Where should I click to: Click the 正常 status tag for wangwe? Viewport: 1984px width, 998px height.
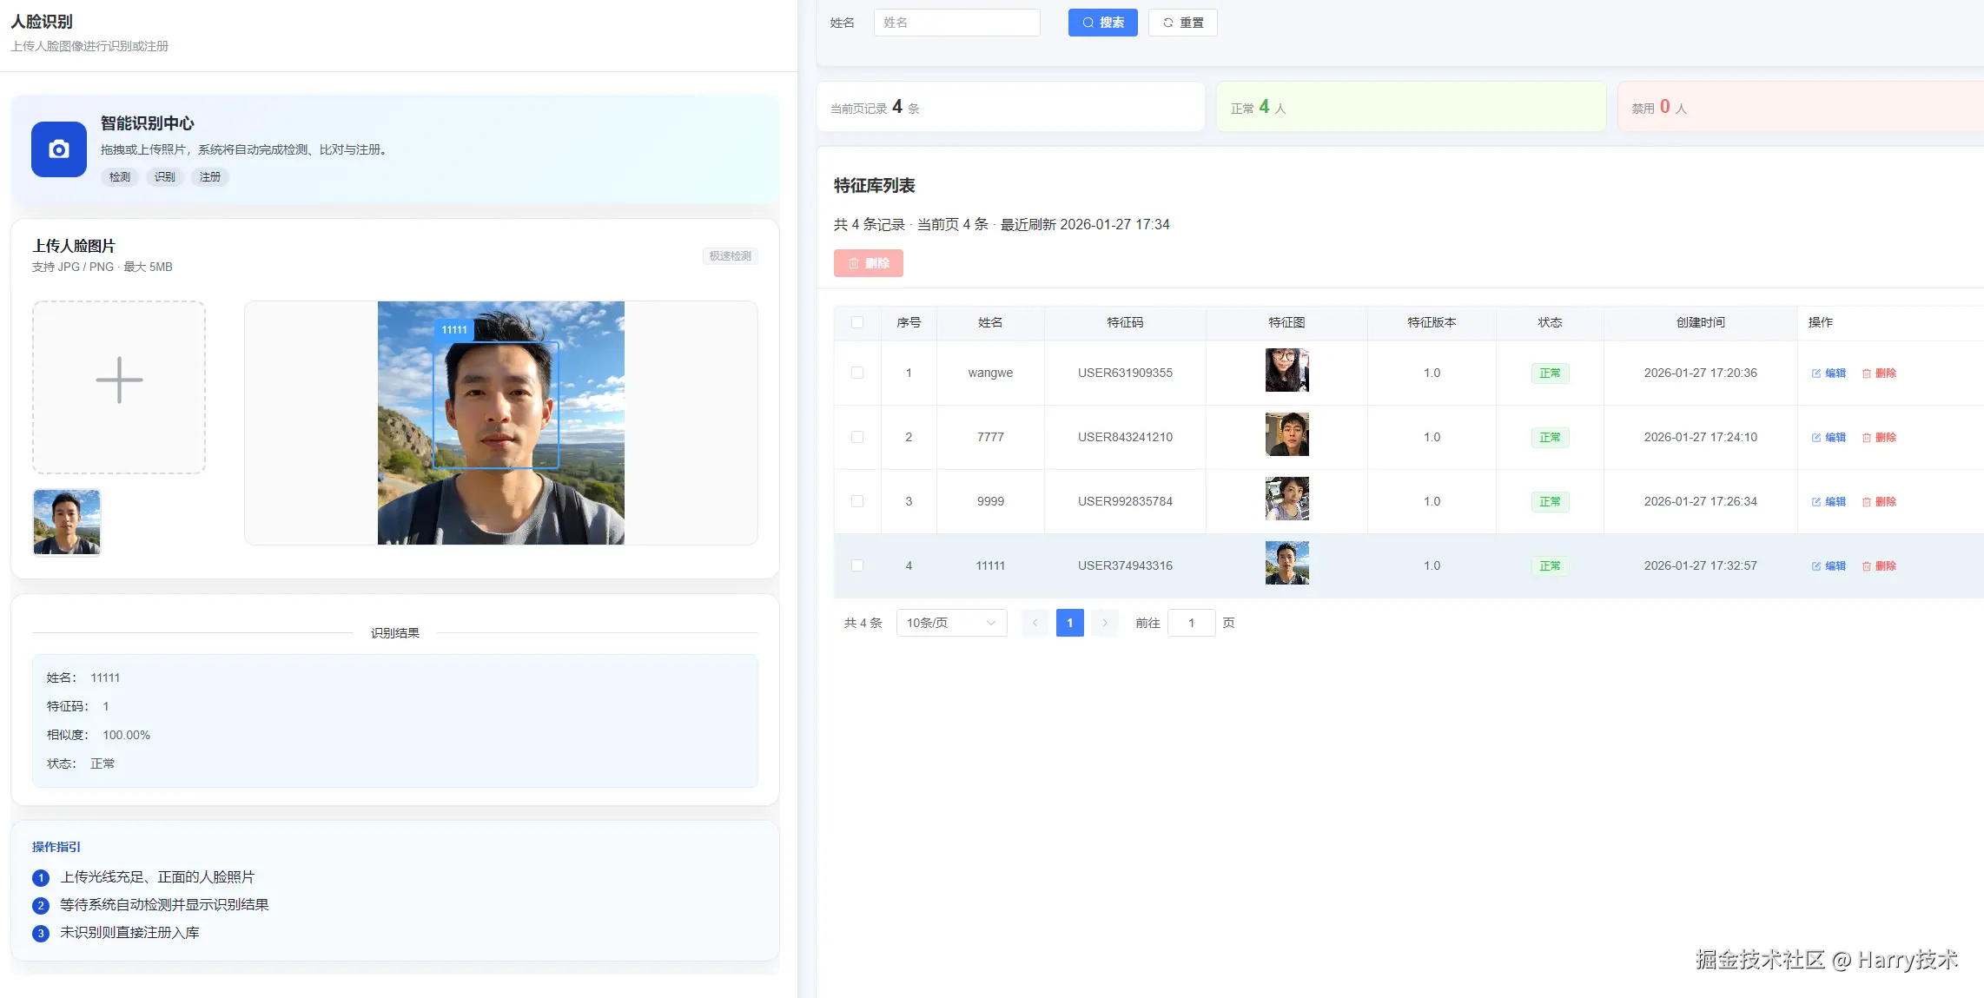[1550, 373]
